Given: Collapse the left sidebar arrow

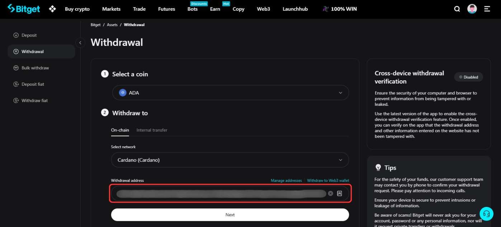Looking at the screenshot, I should pyautogui.click(x=80, y=43).
